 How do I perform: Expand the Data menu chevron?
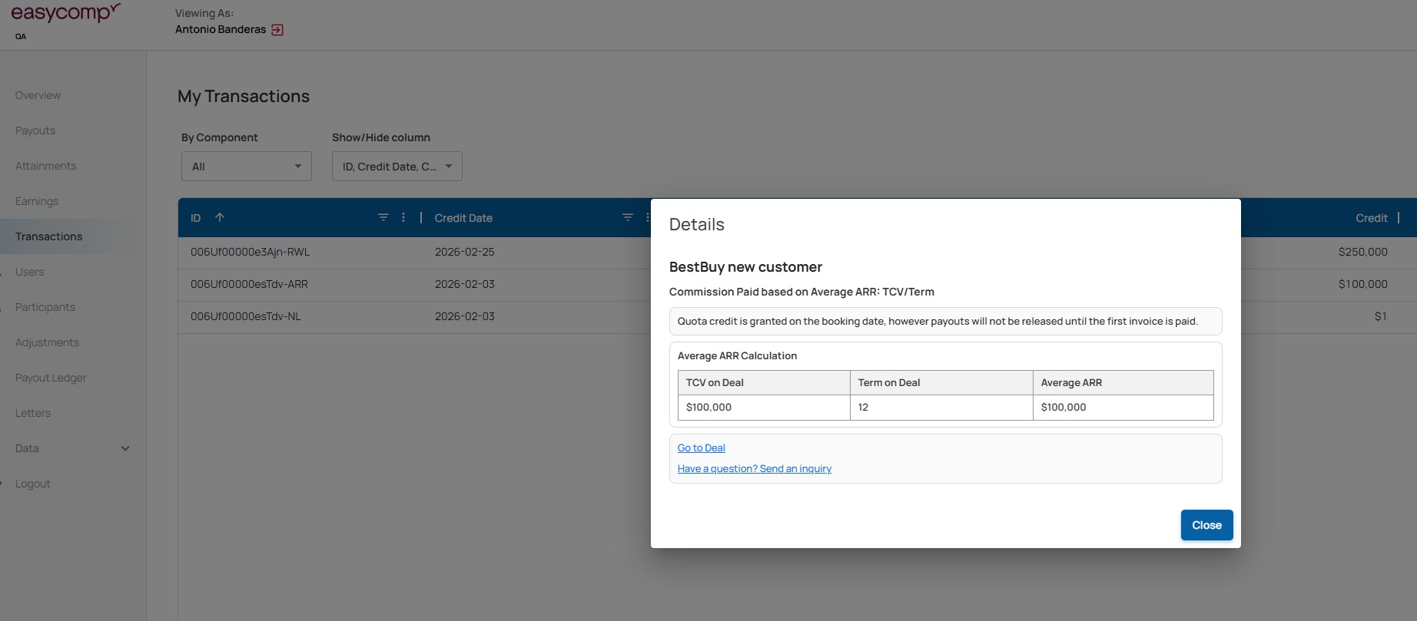(x=125, y=448)
